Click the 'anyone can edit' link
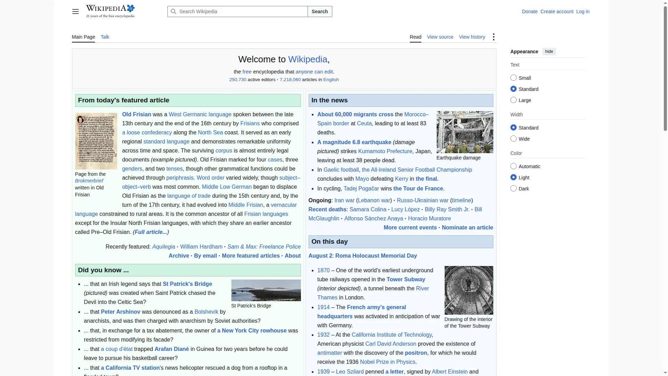This screenshot has width=668, height=376. tap(314, 72)
